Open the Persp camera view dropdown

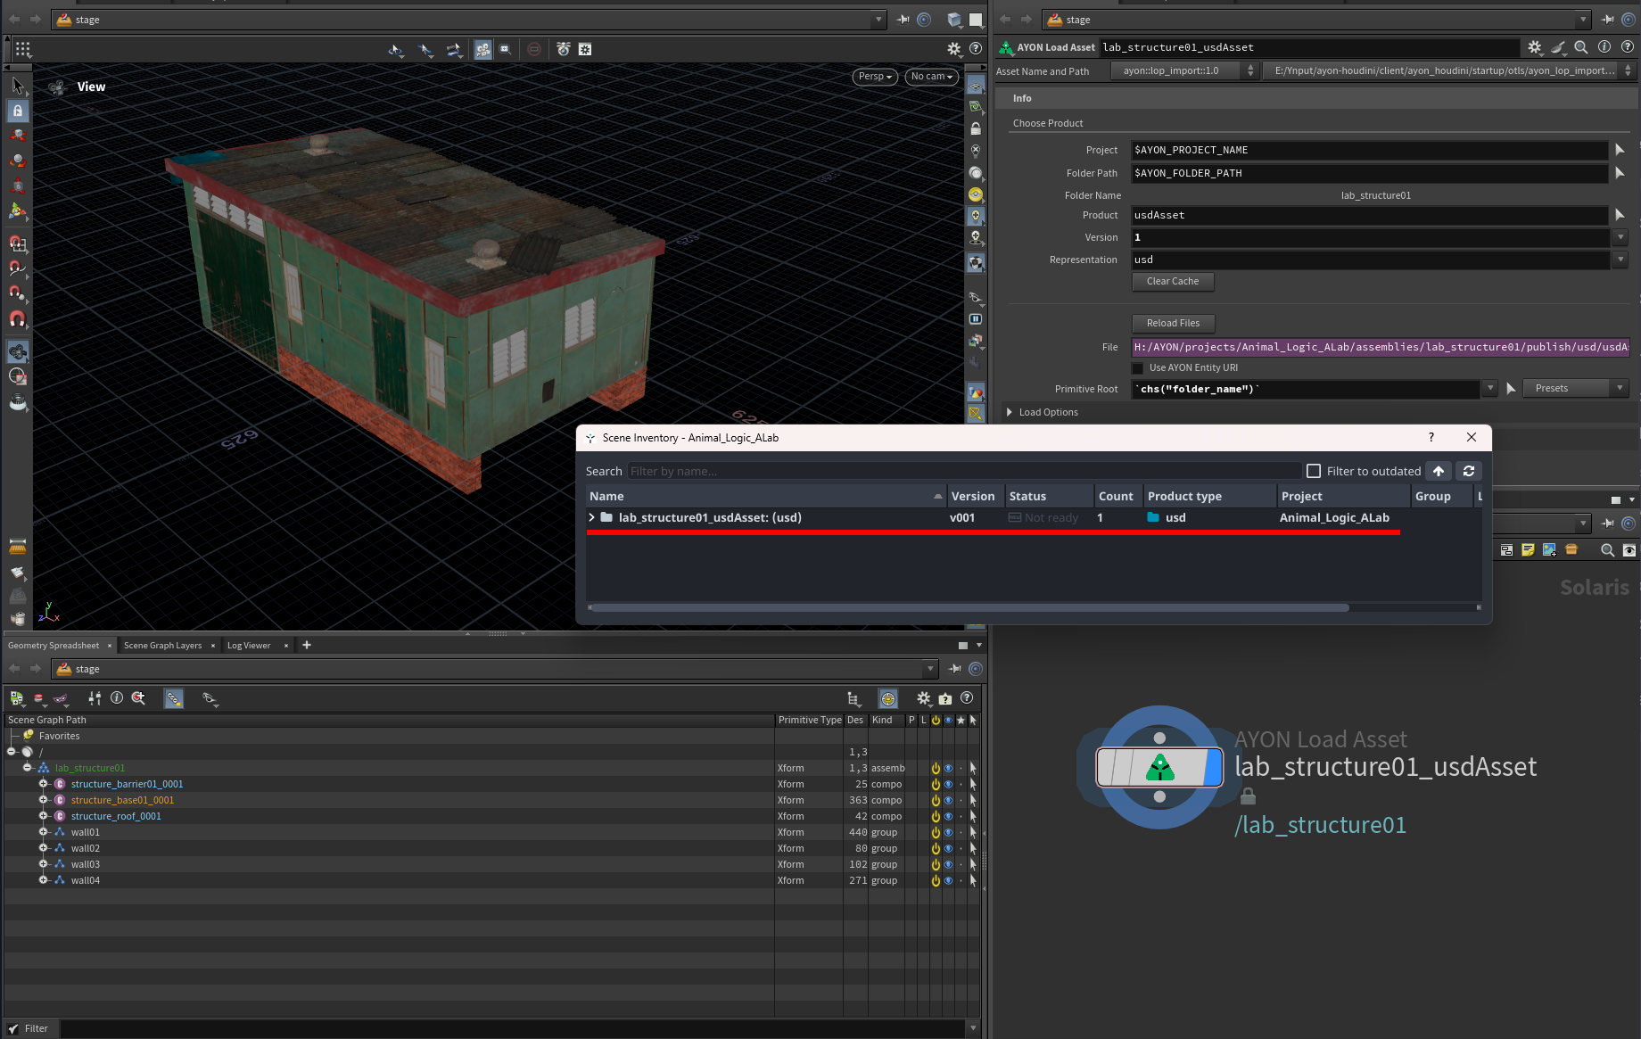click(x=874, y=77)
